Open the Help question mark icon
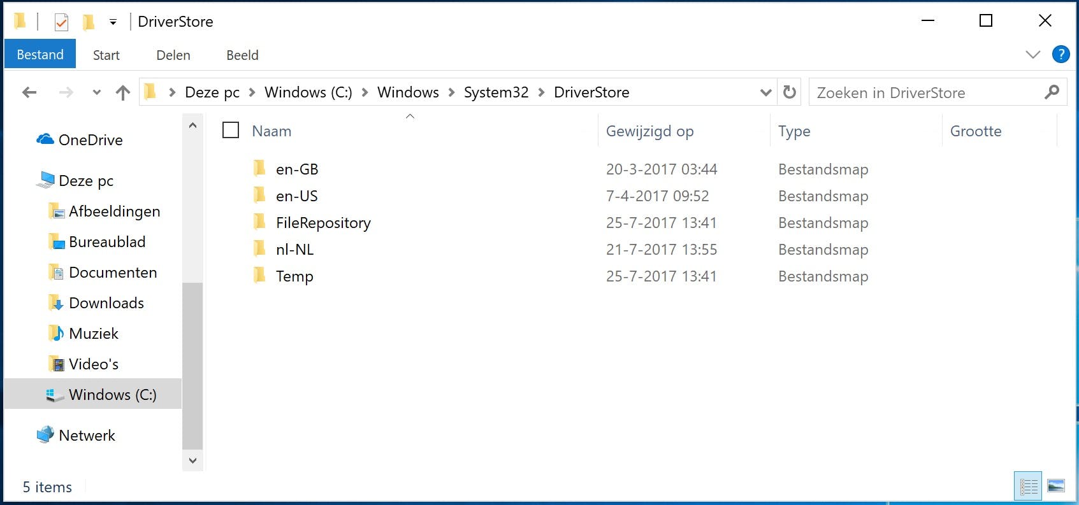The height and width of the screenshot is (505, 1079). [x=1061, y=55]
